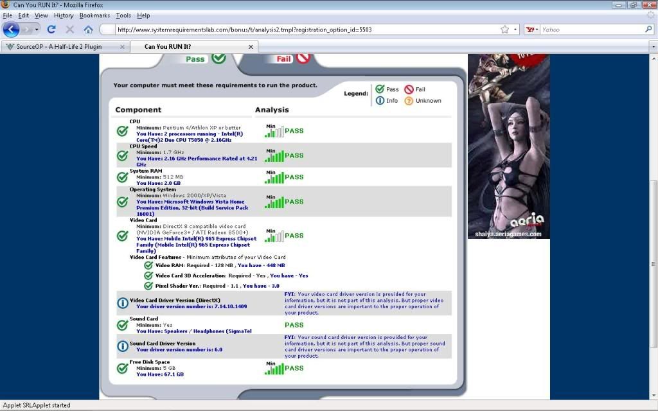Click the video driver version number 7.14.10.1409
Viewport: 658px width, 411px height.
231,306
